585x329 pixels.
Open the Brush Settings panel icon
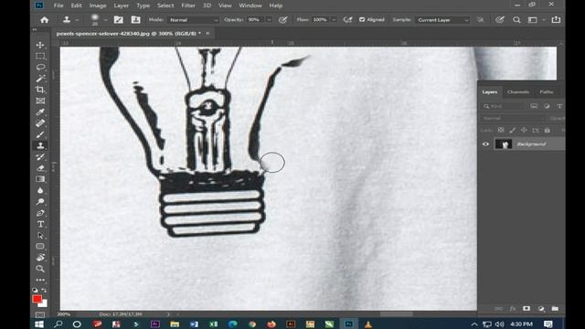pyautogui.click(x=118, y=20)
